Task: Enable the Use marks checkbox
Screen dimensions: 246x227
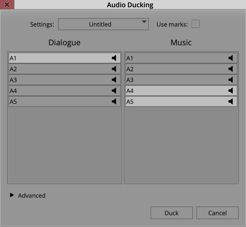Action: (196, 24)
